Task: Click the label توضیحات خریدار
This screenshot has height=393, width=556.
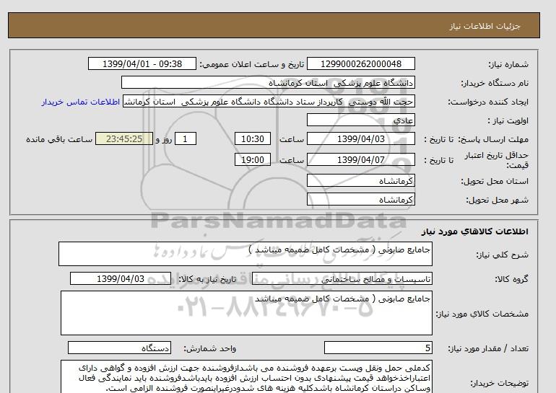Action: (x=500, y=383)
